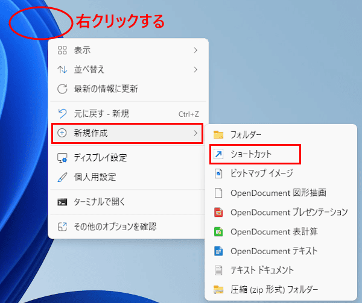This screenshot has height=303, width=362.
Task: Click the undo arrow icon beside 元に戻す
Action: pos(62,114)
